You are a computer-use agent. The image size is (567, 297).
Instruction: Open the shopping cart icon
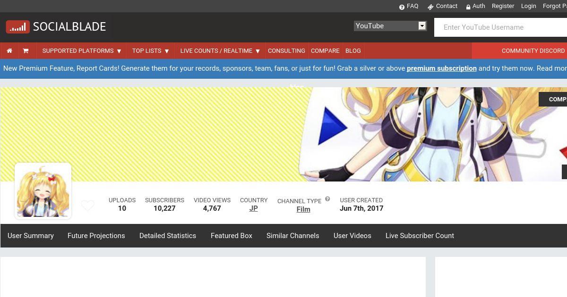(26, 51)
